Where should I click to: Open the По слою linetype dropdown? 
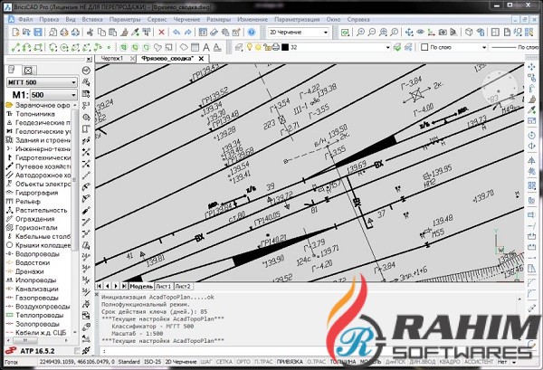[x=515, y=47]
